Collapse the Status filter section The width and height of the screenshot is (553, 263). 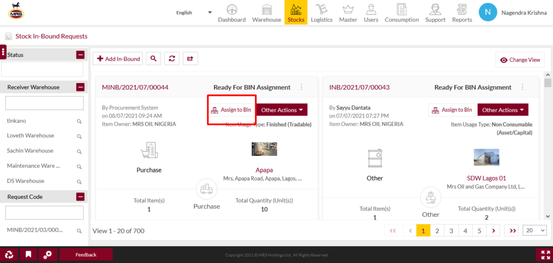coord(80,55)
